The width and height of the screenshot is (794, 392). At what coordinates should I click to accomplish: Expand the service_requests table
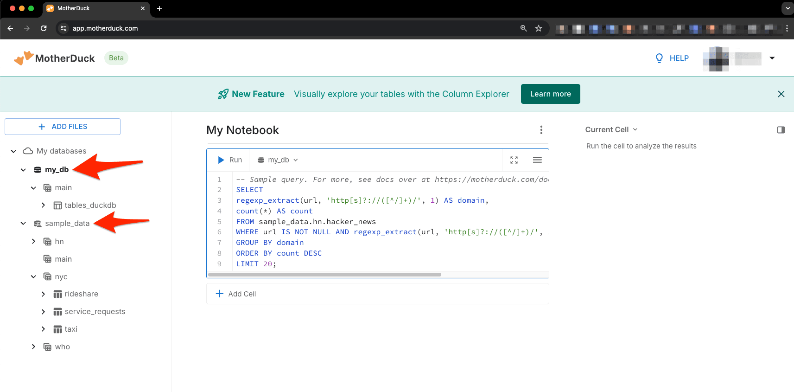tap(43, 312)
